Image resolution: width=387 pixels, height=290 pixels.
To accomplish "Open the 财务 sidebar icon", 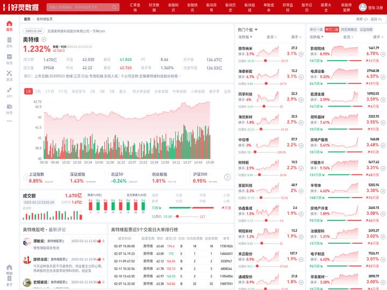I will pos(9,109).
